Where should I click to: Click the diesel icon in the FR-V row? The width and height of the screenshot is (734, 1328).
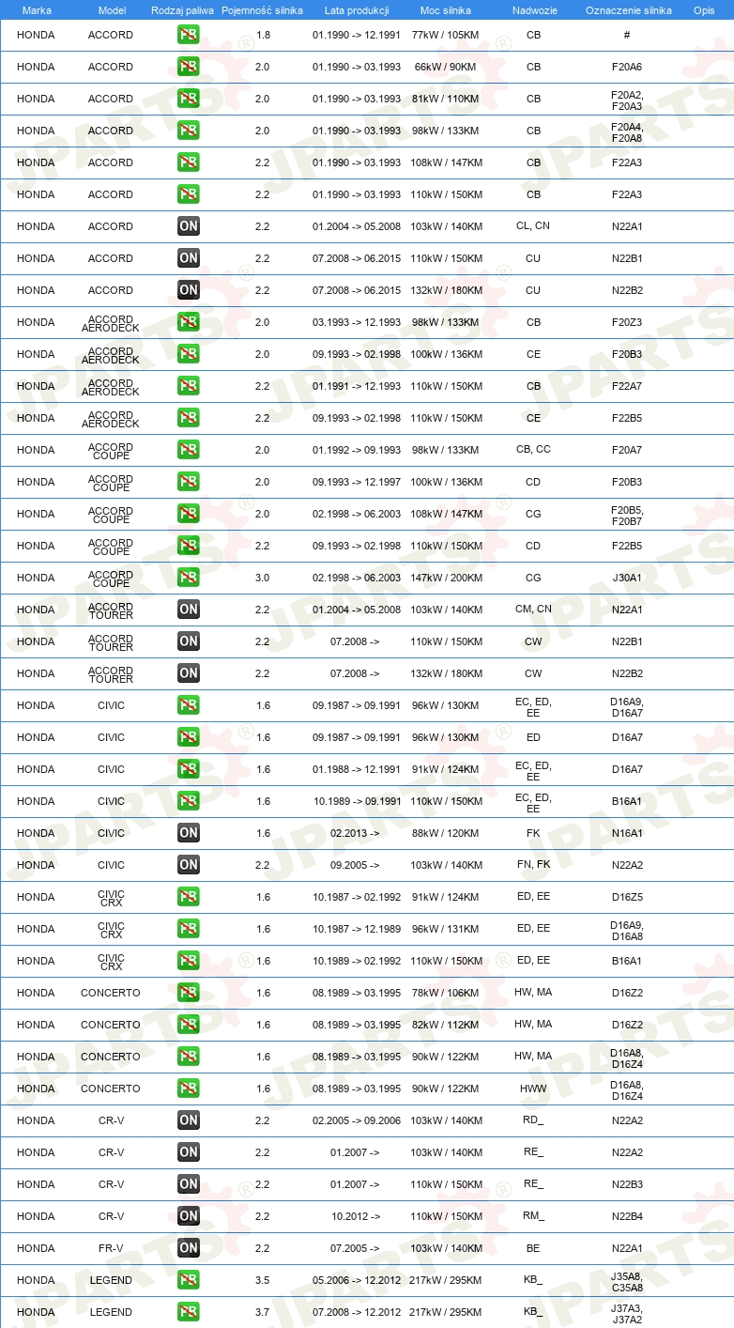pyautogui.click(x=189, y=1248)
